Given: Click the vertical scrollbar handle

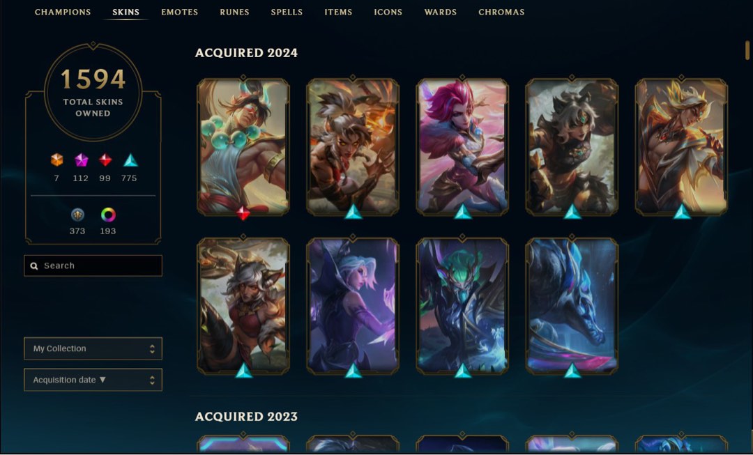Looking at the screenshot, I should [747, 50].
